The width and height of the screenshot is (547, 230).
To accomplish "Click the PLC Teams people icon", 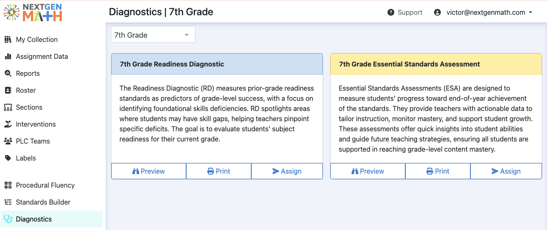I will pos(8,141).
